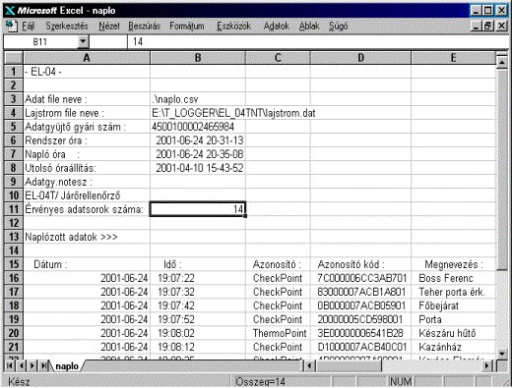The width and height of the screenshot is (512, 388).
Task: Click vertical scrollbar down arrow
Action: (502, 353)
